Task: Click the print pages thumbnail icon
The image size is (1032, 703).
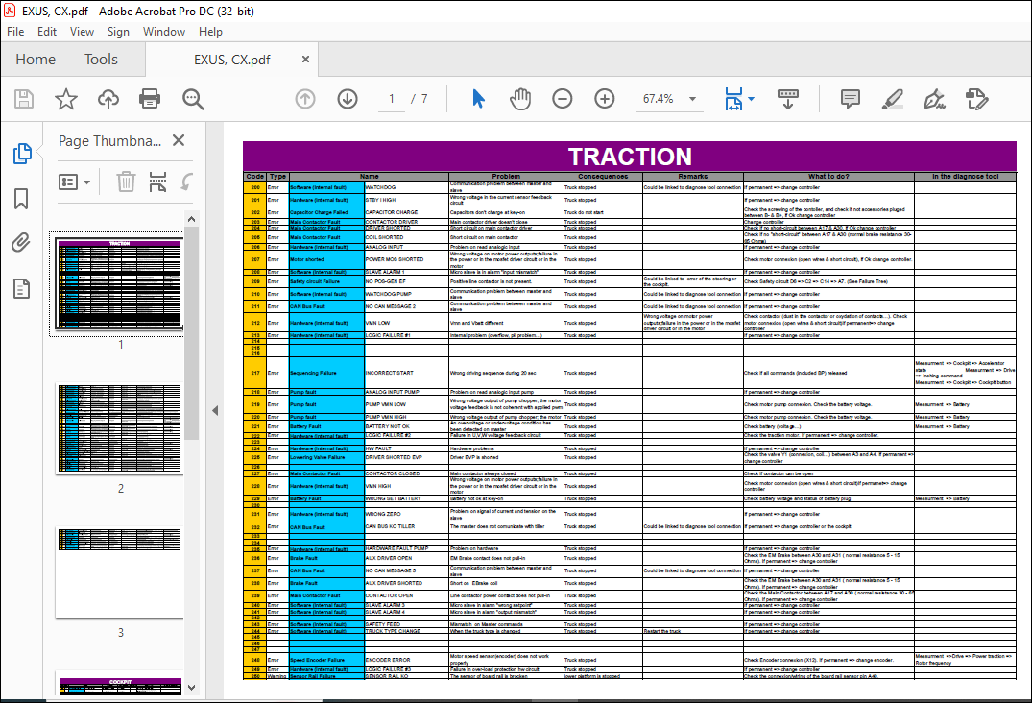Action: pos(157,182)
